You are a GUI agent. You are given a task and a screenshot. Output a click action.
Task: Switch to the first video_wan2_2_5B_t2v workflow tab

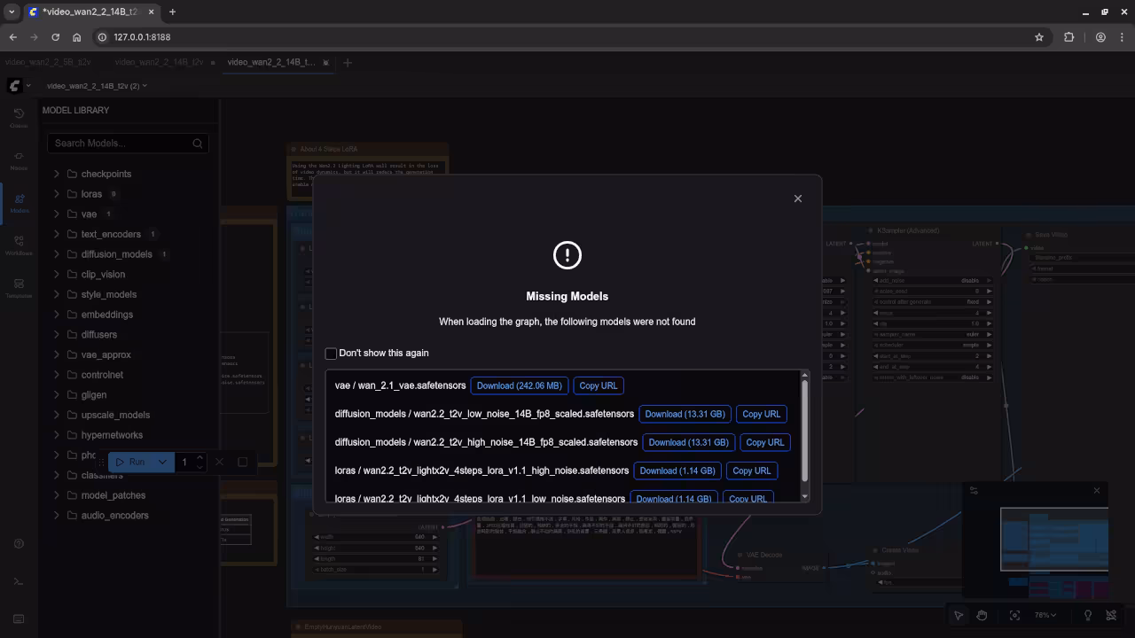(x=48, y=62)
